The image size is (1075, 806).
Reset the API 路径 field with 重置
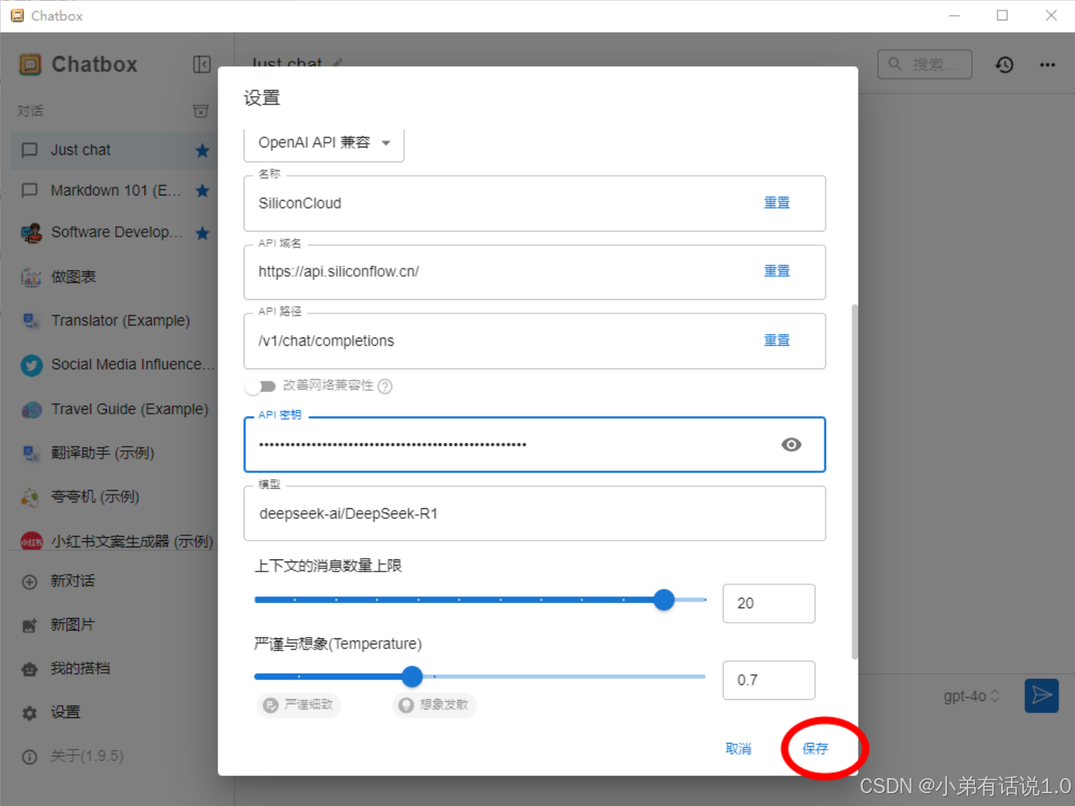[777, 341]
